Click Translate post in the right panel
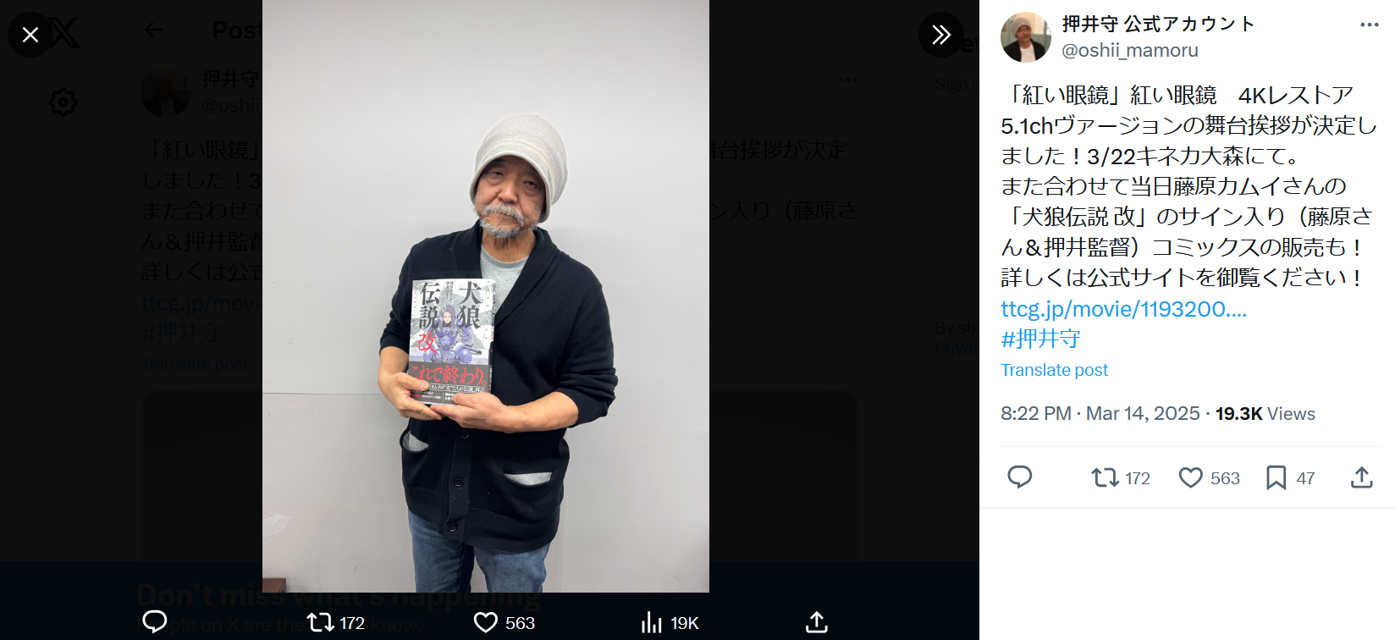 tap(1054, 370)
